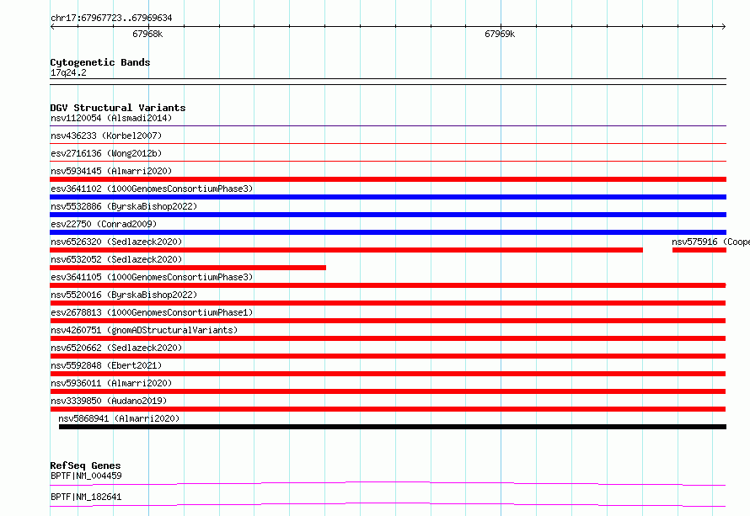Click the nsv5592848 (Ebert2021) label
Screen dimensions: 750x516
click(x=106, y=365)
